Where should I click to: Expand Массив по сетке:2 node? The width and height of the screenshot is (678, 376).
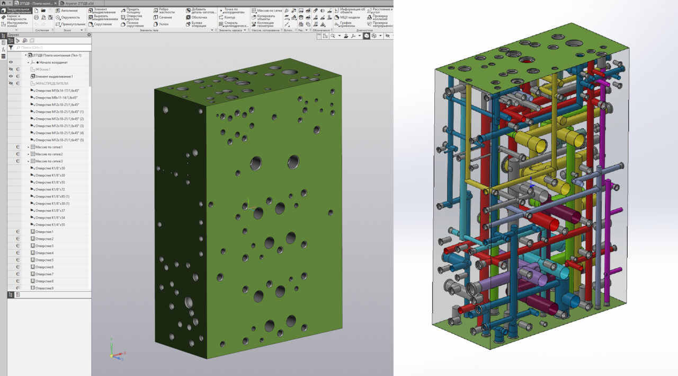pos(29,154)
